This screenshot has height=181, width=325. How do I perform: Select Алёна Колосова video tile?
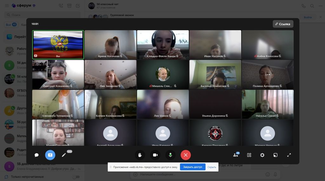(268, 45)
